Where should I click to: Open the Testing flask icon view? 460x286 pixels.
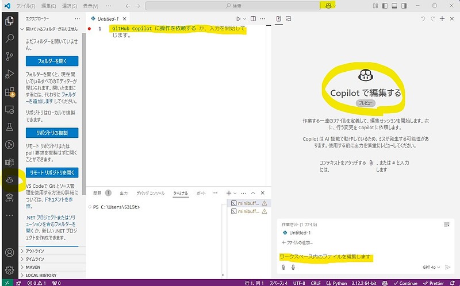click(9, 127)
